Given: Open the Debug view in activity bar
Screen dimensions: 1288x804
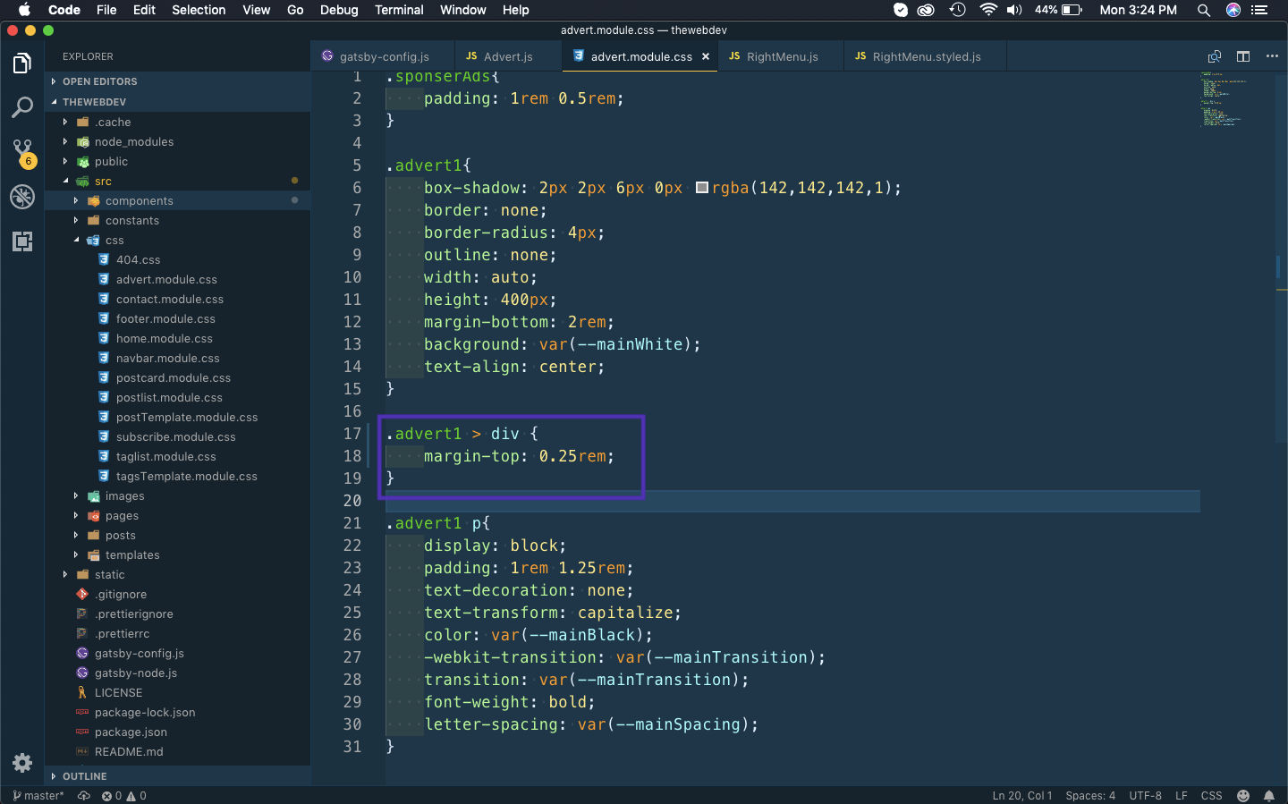Looking at the screenshot, I should pyautogui.click(x=22, y=197).
